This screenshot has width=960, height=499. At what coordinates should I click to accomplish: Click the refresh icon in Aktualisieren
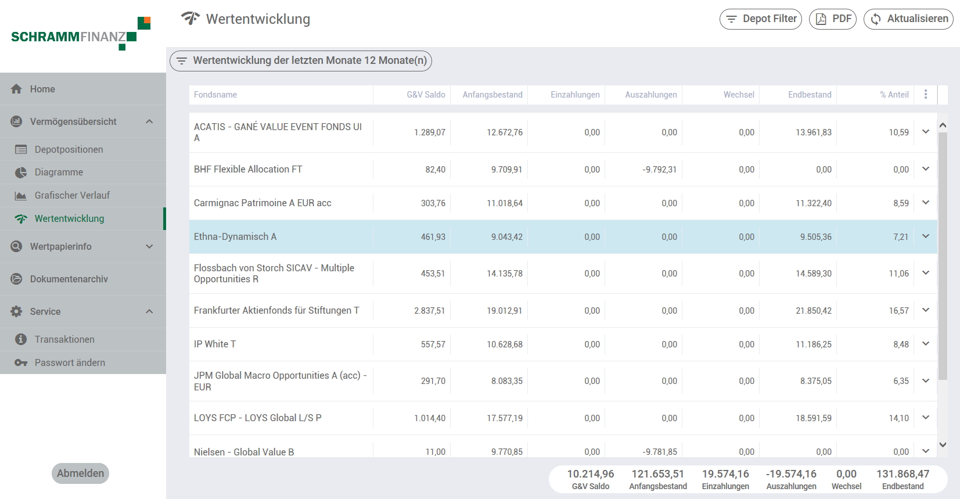point(876,19)
